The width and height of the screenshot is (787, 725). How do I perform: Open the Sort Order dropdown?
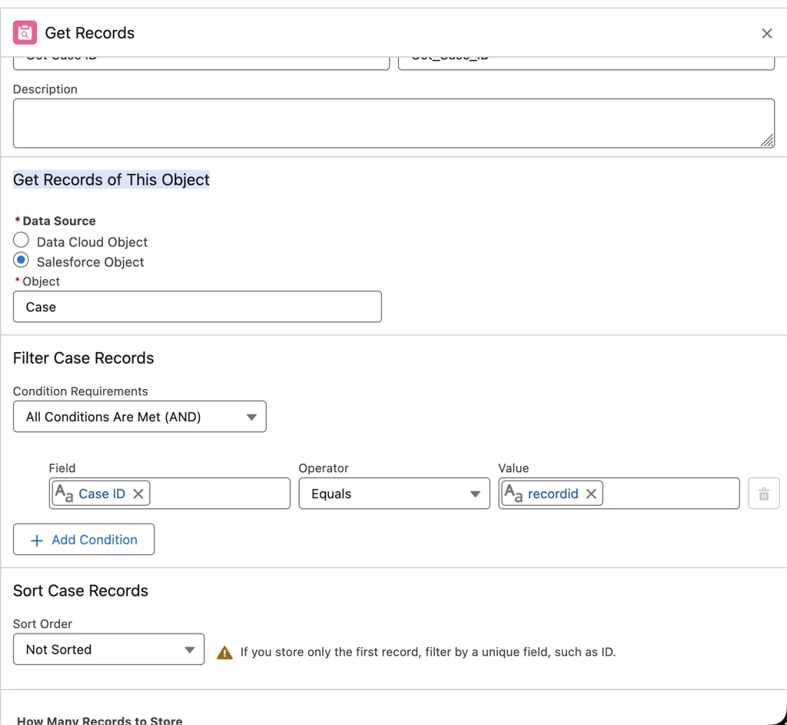(x=108, y=650)
